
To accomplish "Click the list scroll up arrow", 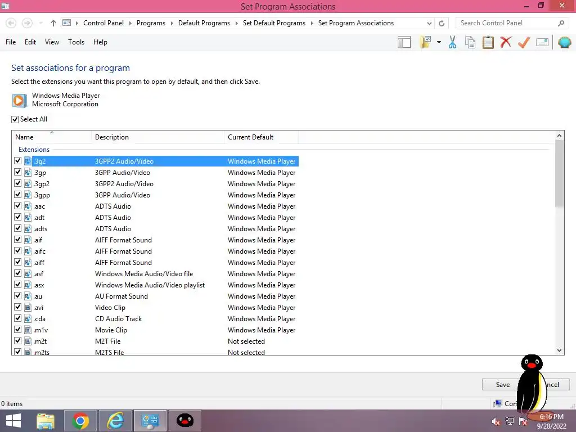I will pyautogui.click(x=559, y=136).
